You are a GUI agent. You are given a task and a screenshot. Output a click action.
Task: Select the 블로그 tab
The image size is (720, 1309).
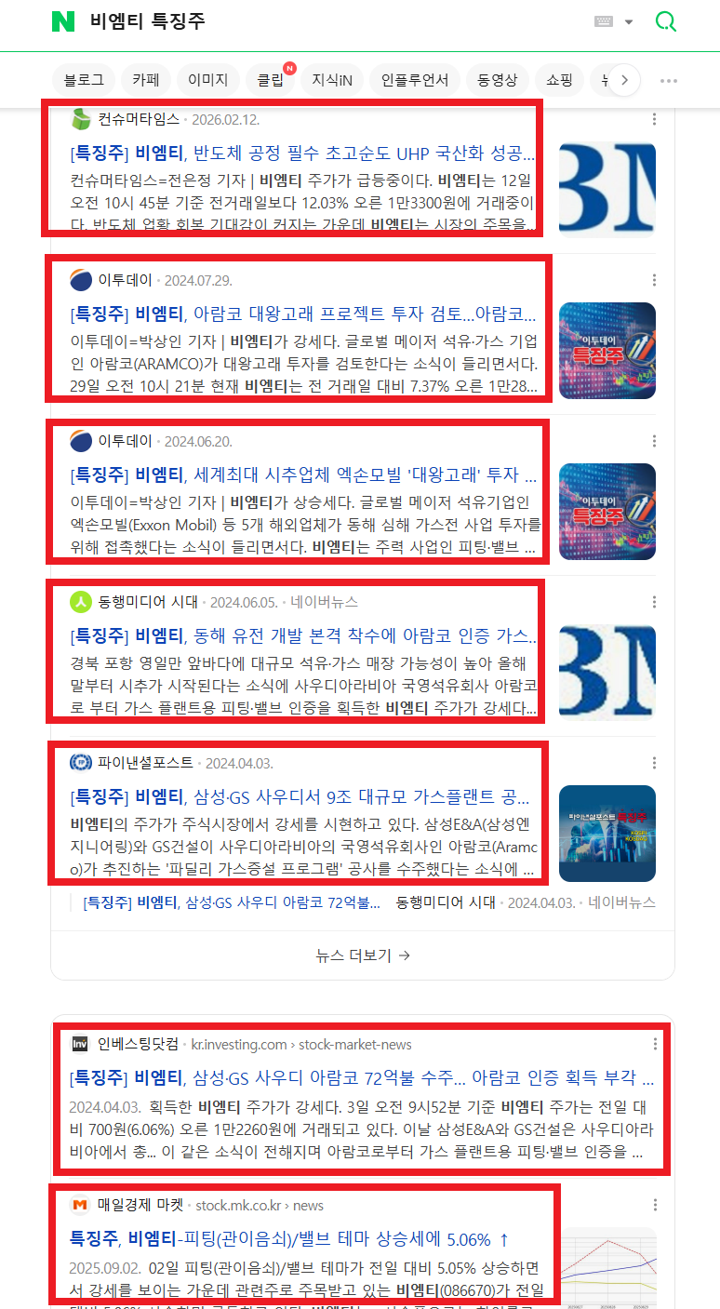(x=84, y=80)
